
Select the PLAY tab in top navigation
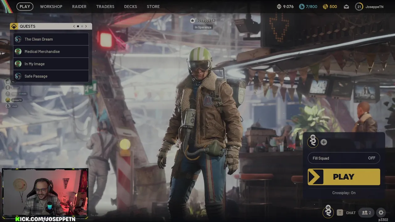25,6
